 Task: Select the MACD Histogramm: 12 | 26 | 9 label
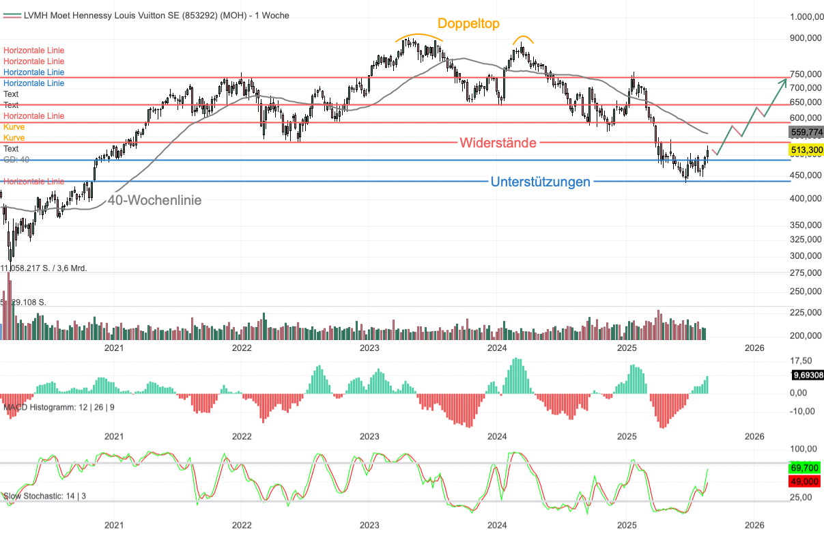click(x=59, y=408)
